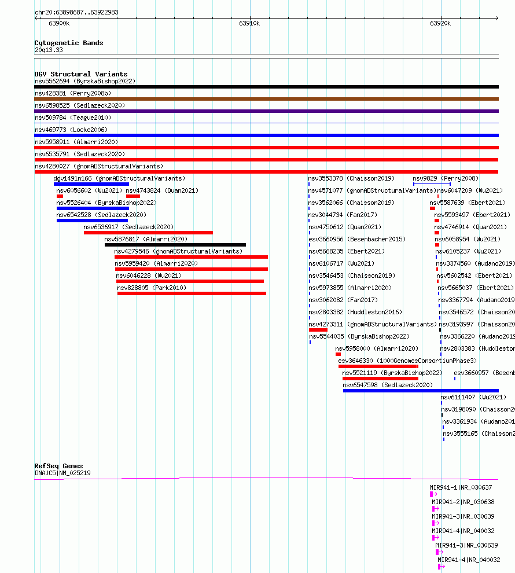This screenshot has width=515, height=573.
Task: Open the nsv6046228 (Wu2021) label
Action: [149, 276]
